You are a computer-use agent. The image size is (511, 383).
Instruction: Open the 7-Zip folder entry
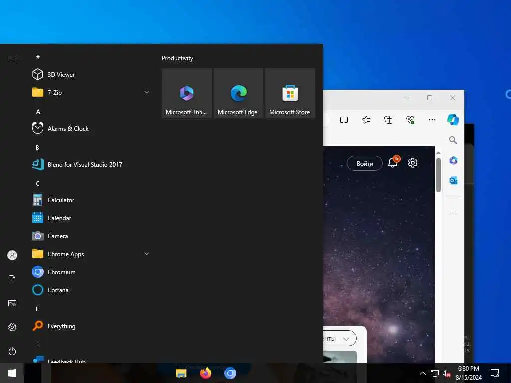pos(91,92)
